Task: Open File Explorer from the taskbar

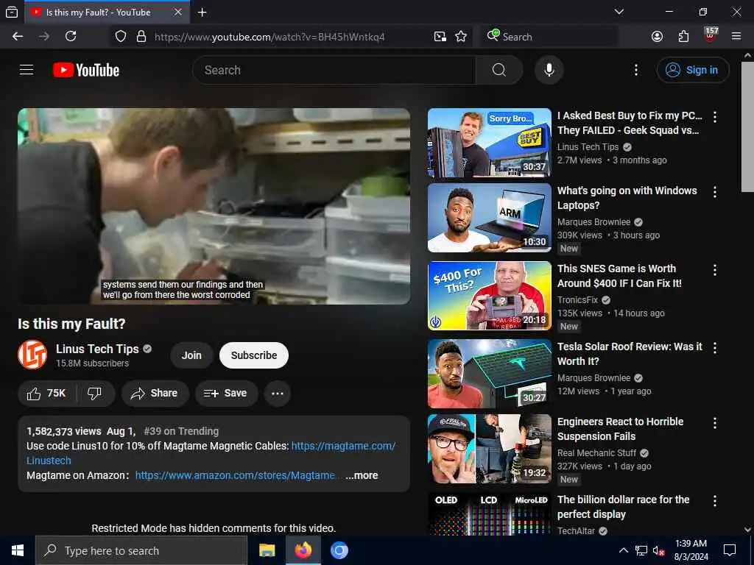Action: tap(267, 550)
